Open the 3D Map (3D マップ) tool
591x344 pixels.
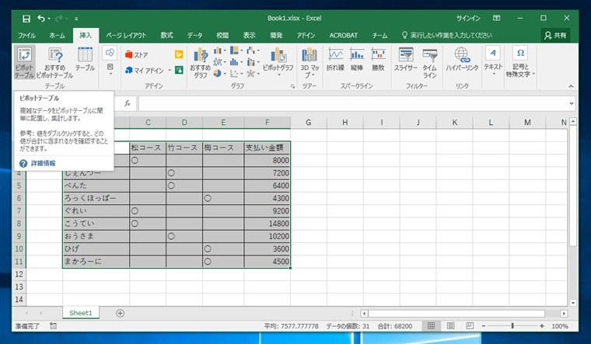click(309, 62)
